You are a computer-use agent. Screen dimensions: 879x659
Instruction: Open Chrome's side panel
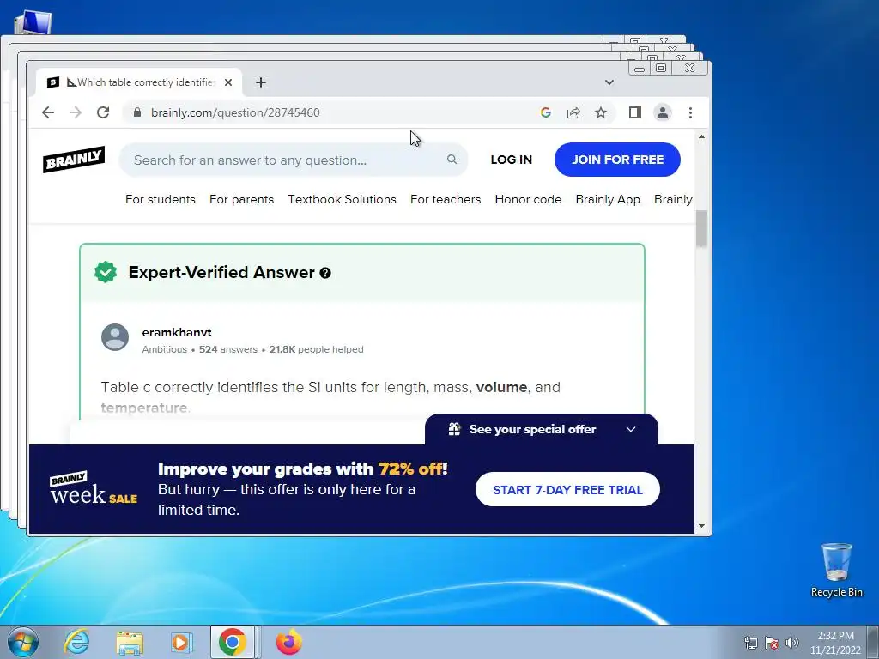tap(634, 112)
